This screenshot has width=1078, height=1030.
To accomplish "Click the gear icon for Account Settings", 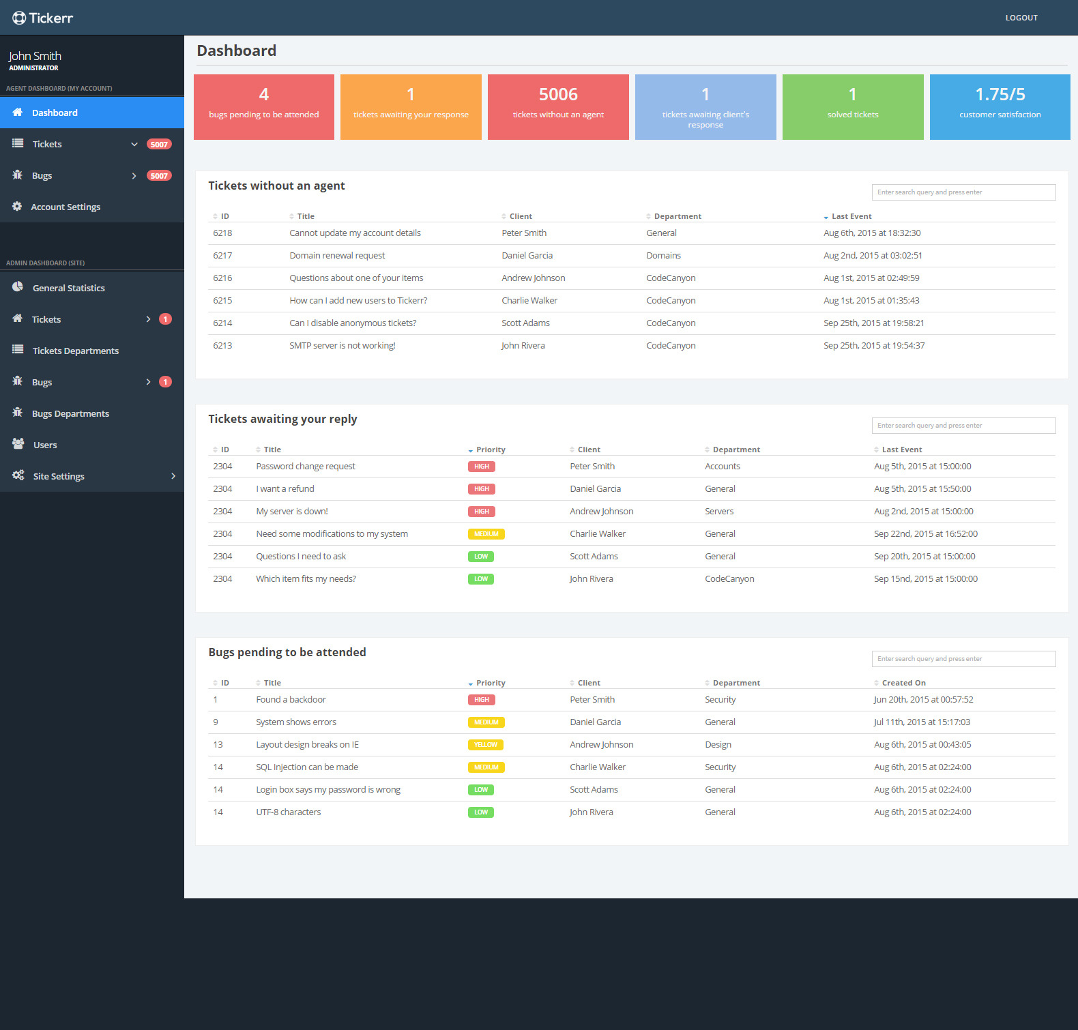I will [17, 206].
